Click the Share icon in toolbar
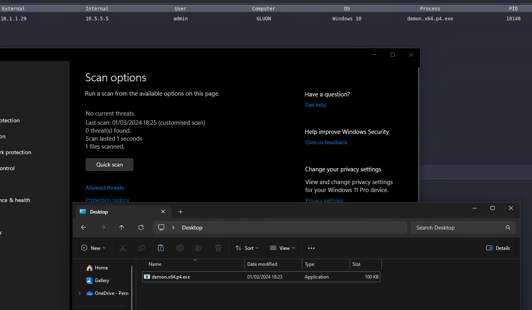The image size is (532, 310). point(199,248)
